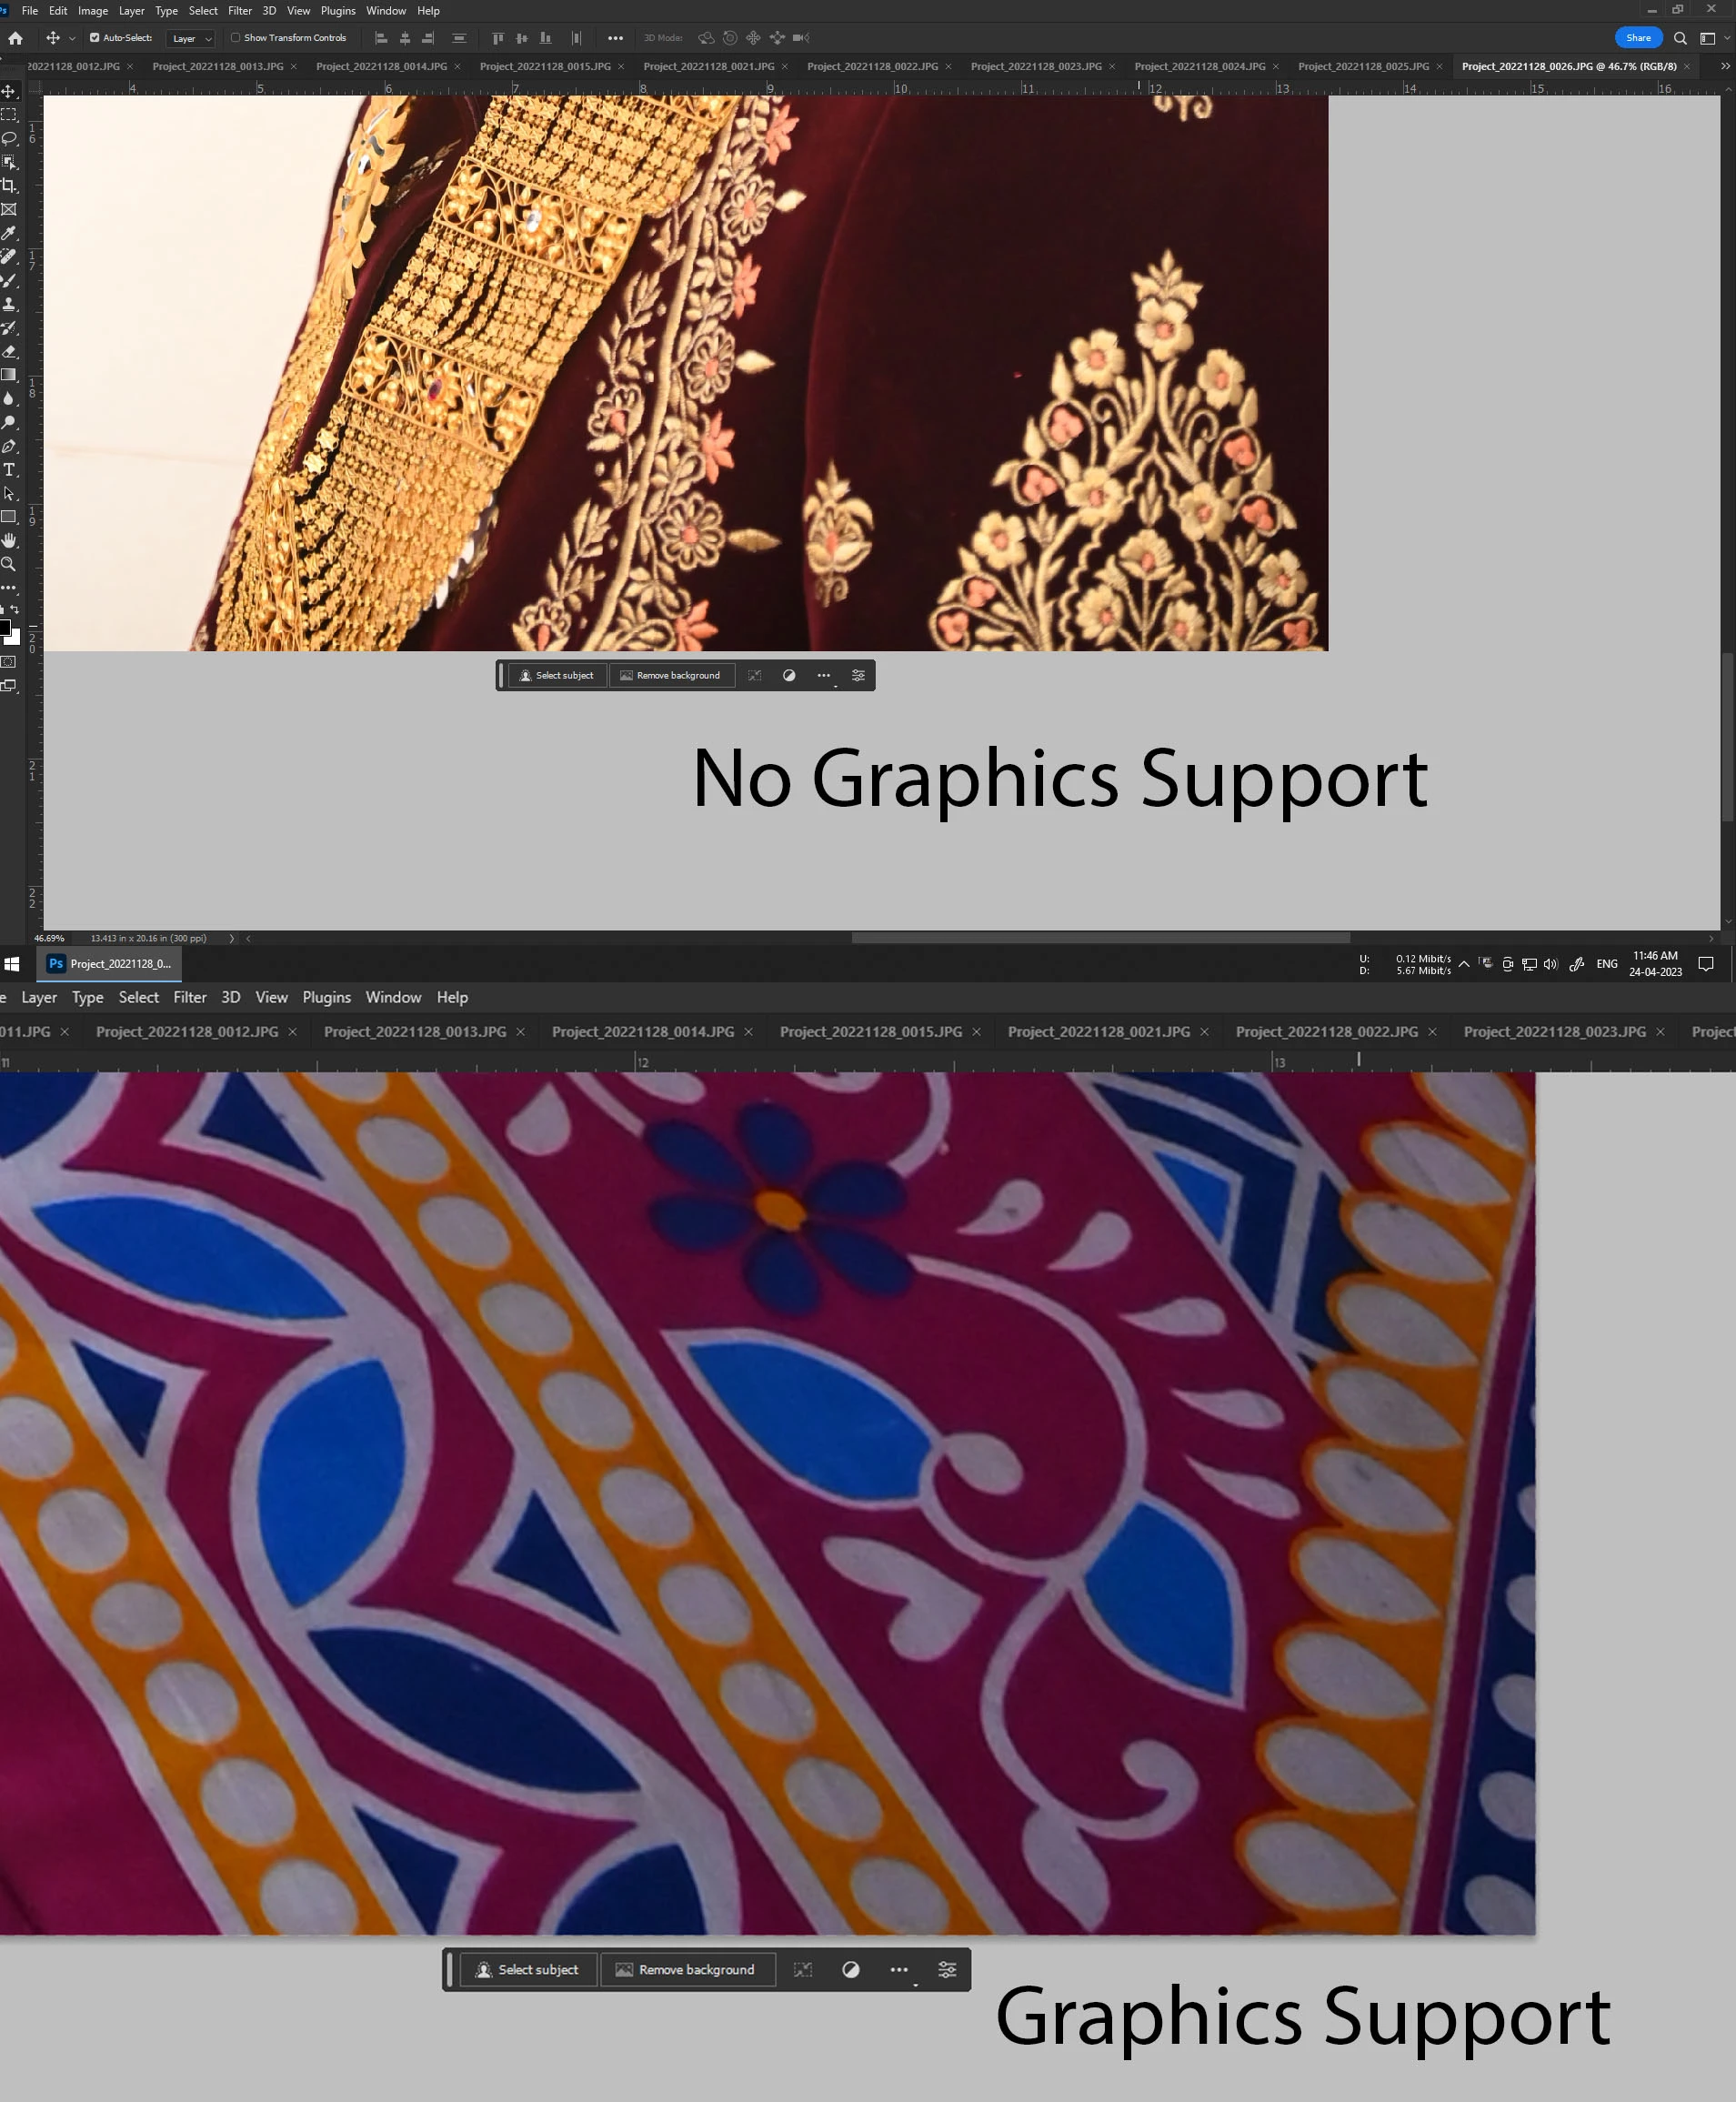Click adjustment layer circle icon in lower bar
The width and height of the screenshot is (1736, 2102).
(x=851, y=1969)
